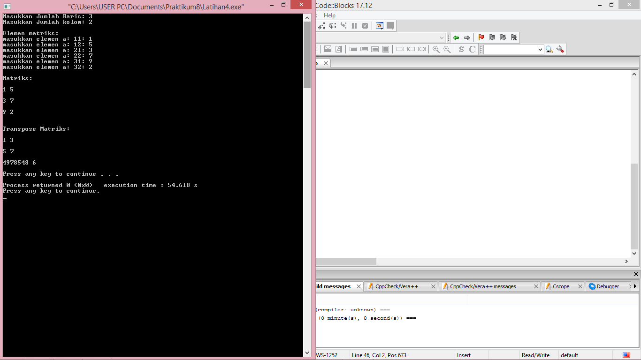Open the Debugging windows icon
This screenshot has height=360, width=641.
coord(379,26)
